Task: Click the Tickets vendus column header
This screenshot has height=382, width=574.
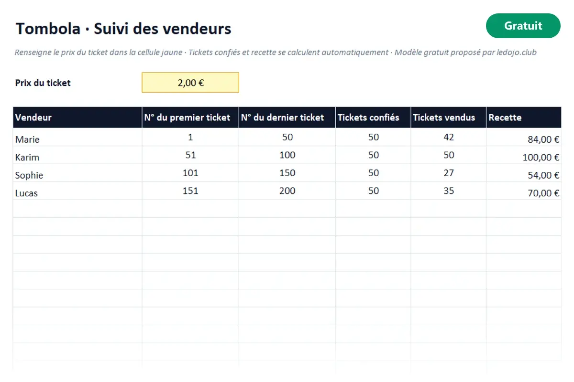Action: 449,117
